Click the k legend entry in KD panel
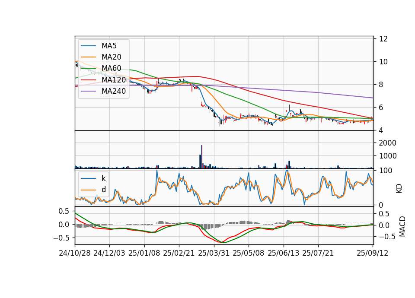Viewport: 415px width, 298px height. point(103,178)
